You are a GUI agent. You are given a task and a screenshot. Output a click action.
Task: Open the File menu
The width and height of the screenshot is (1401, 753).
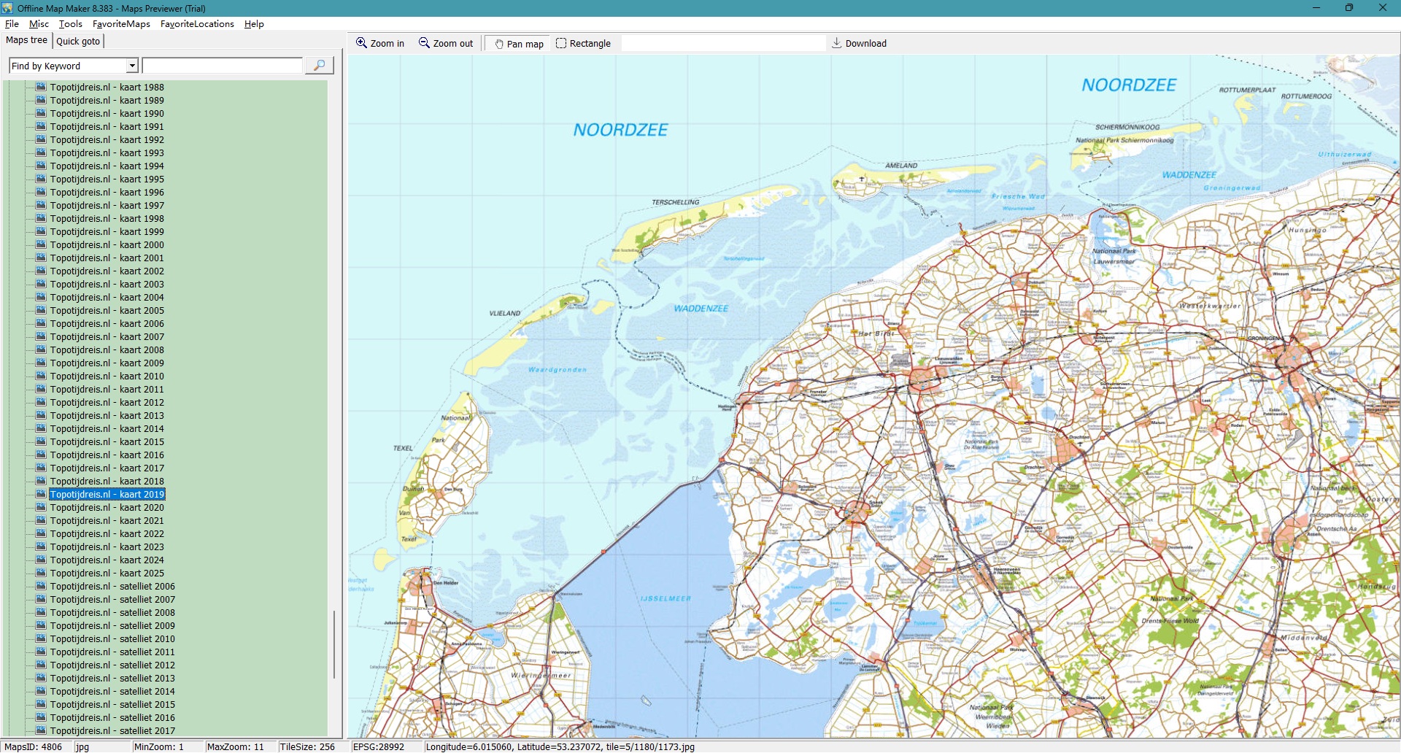coord(12,24)
